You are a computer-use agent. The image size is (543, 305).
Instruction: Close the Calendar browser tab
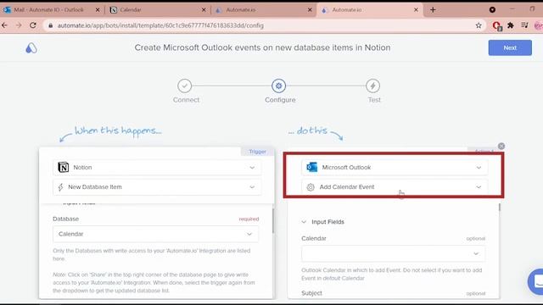click(204, 9)
